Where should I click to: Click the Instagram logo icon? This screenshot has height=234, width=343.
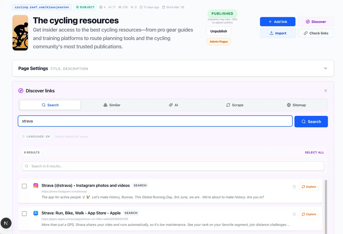coord(36,185)
